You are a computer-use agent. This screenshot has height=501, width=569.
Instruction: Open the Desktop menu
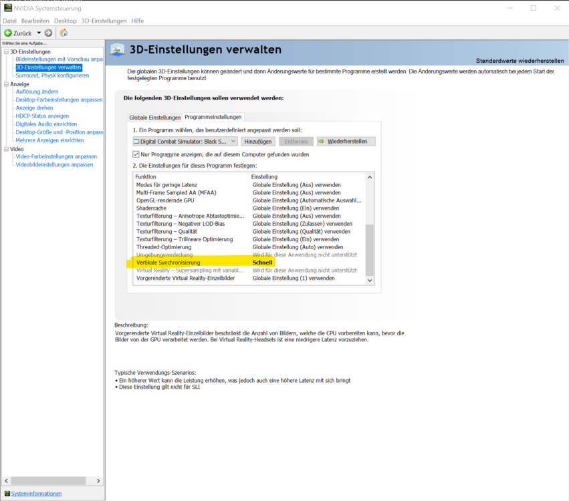65,20
